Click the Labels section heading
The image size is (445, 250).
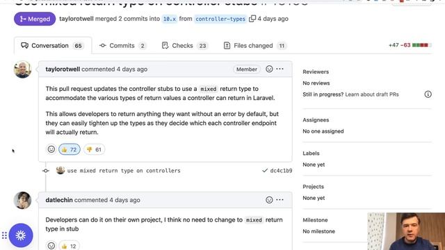coord(311,153)
